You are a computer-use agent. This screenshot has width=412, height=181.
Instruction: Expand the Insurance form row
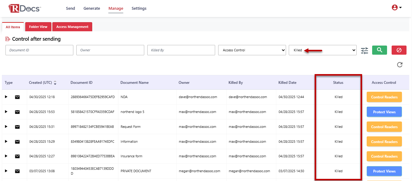pos(6,156)
